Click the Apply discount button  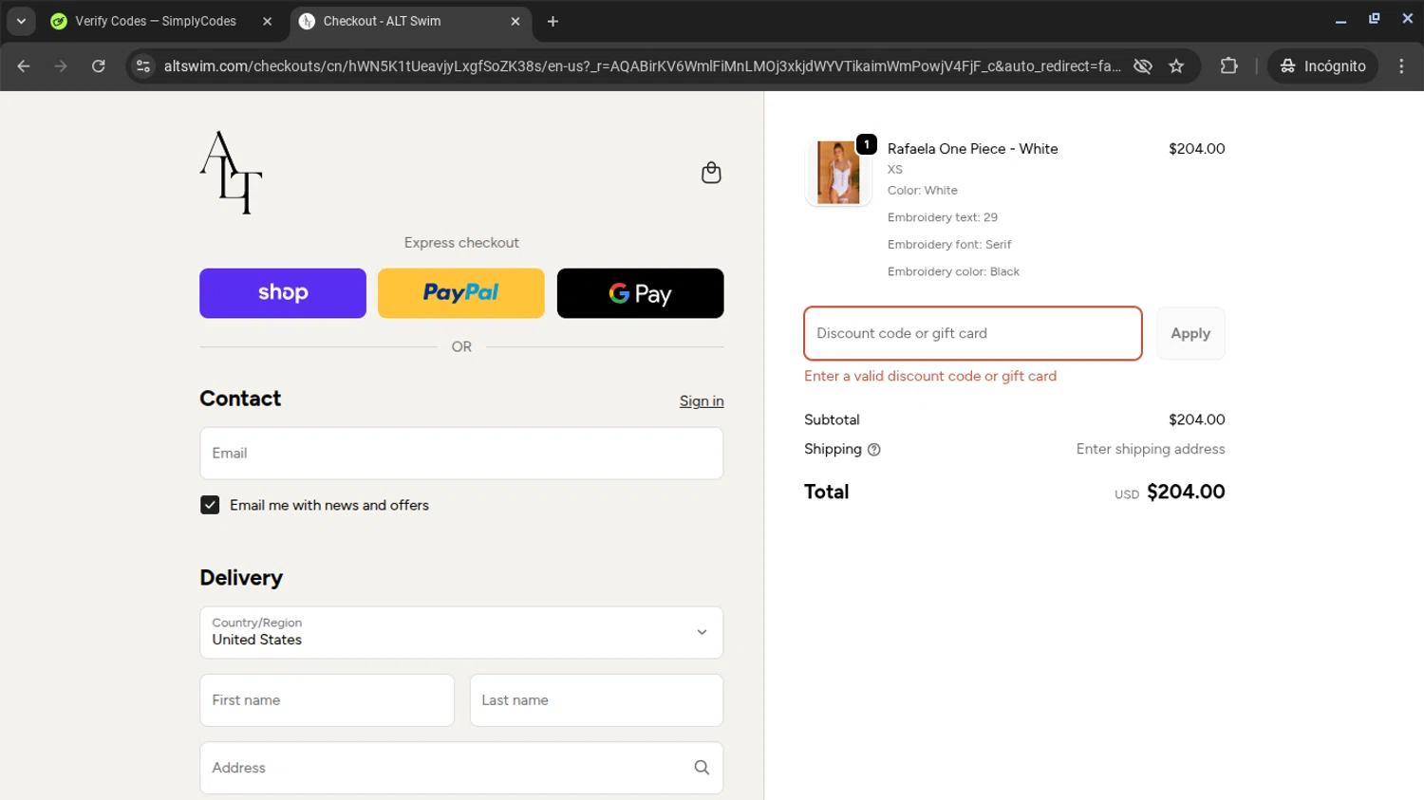[1190, 333]
